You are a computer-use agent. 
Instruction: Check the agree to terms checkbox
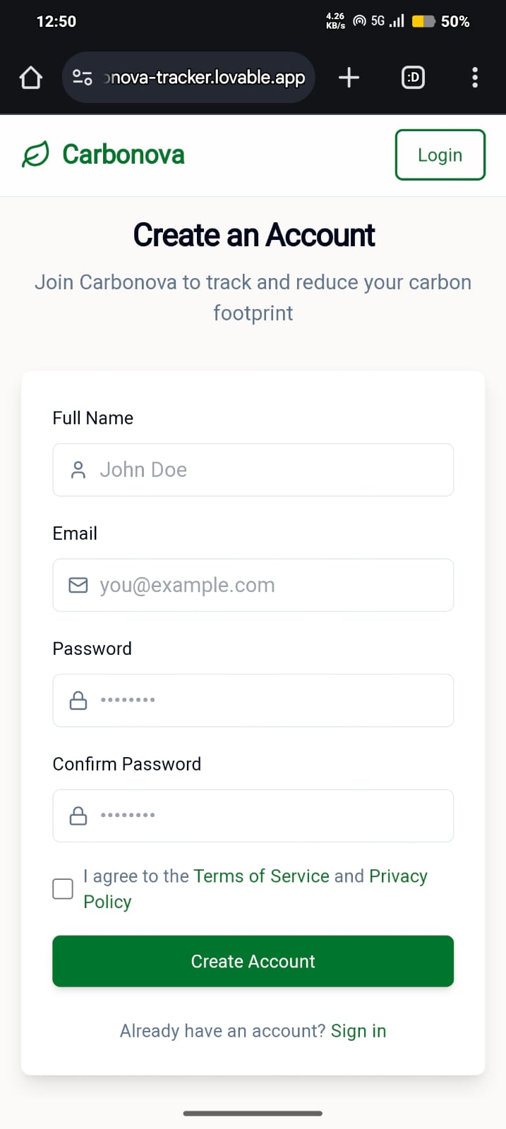63,888
